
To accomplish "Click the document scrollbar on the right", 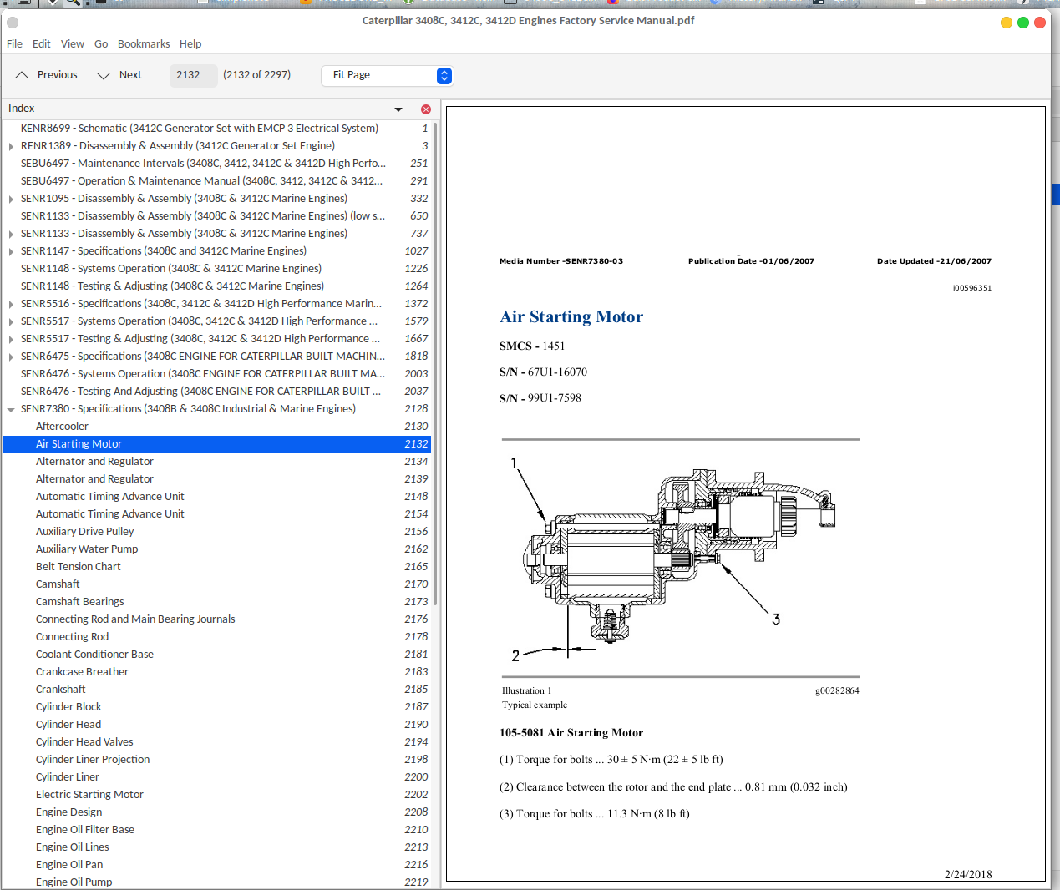I will coord(1055,195).
